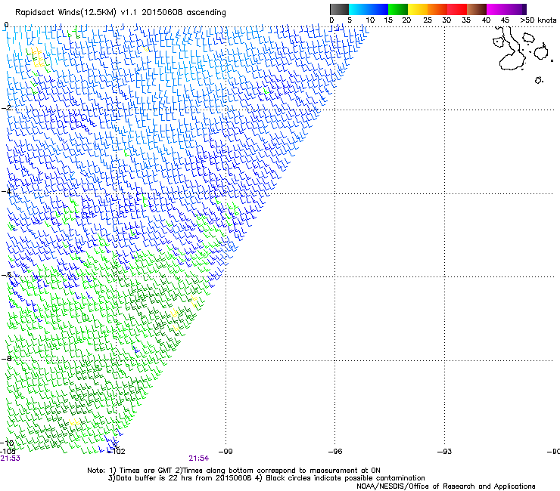Select the orange 25-30 knots legend swatch

pyautogui.click(x=437, y=9)
